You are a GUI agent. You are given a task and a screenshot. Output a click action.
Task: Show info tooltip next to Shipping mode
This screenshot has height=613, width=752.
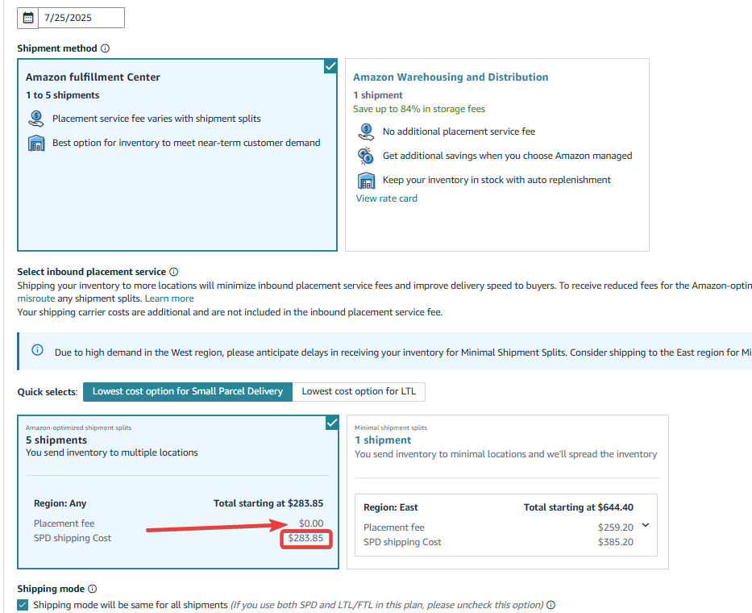tap(93, 589)
